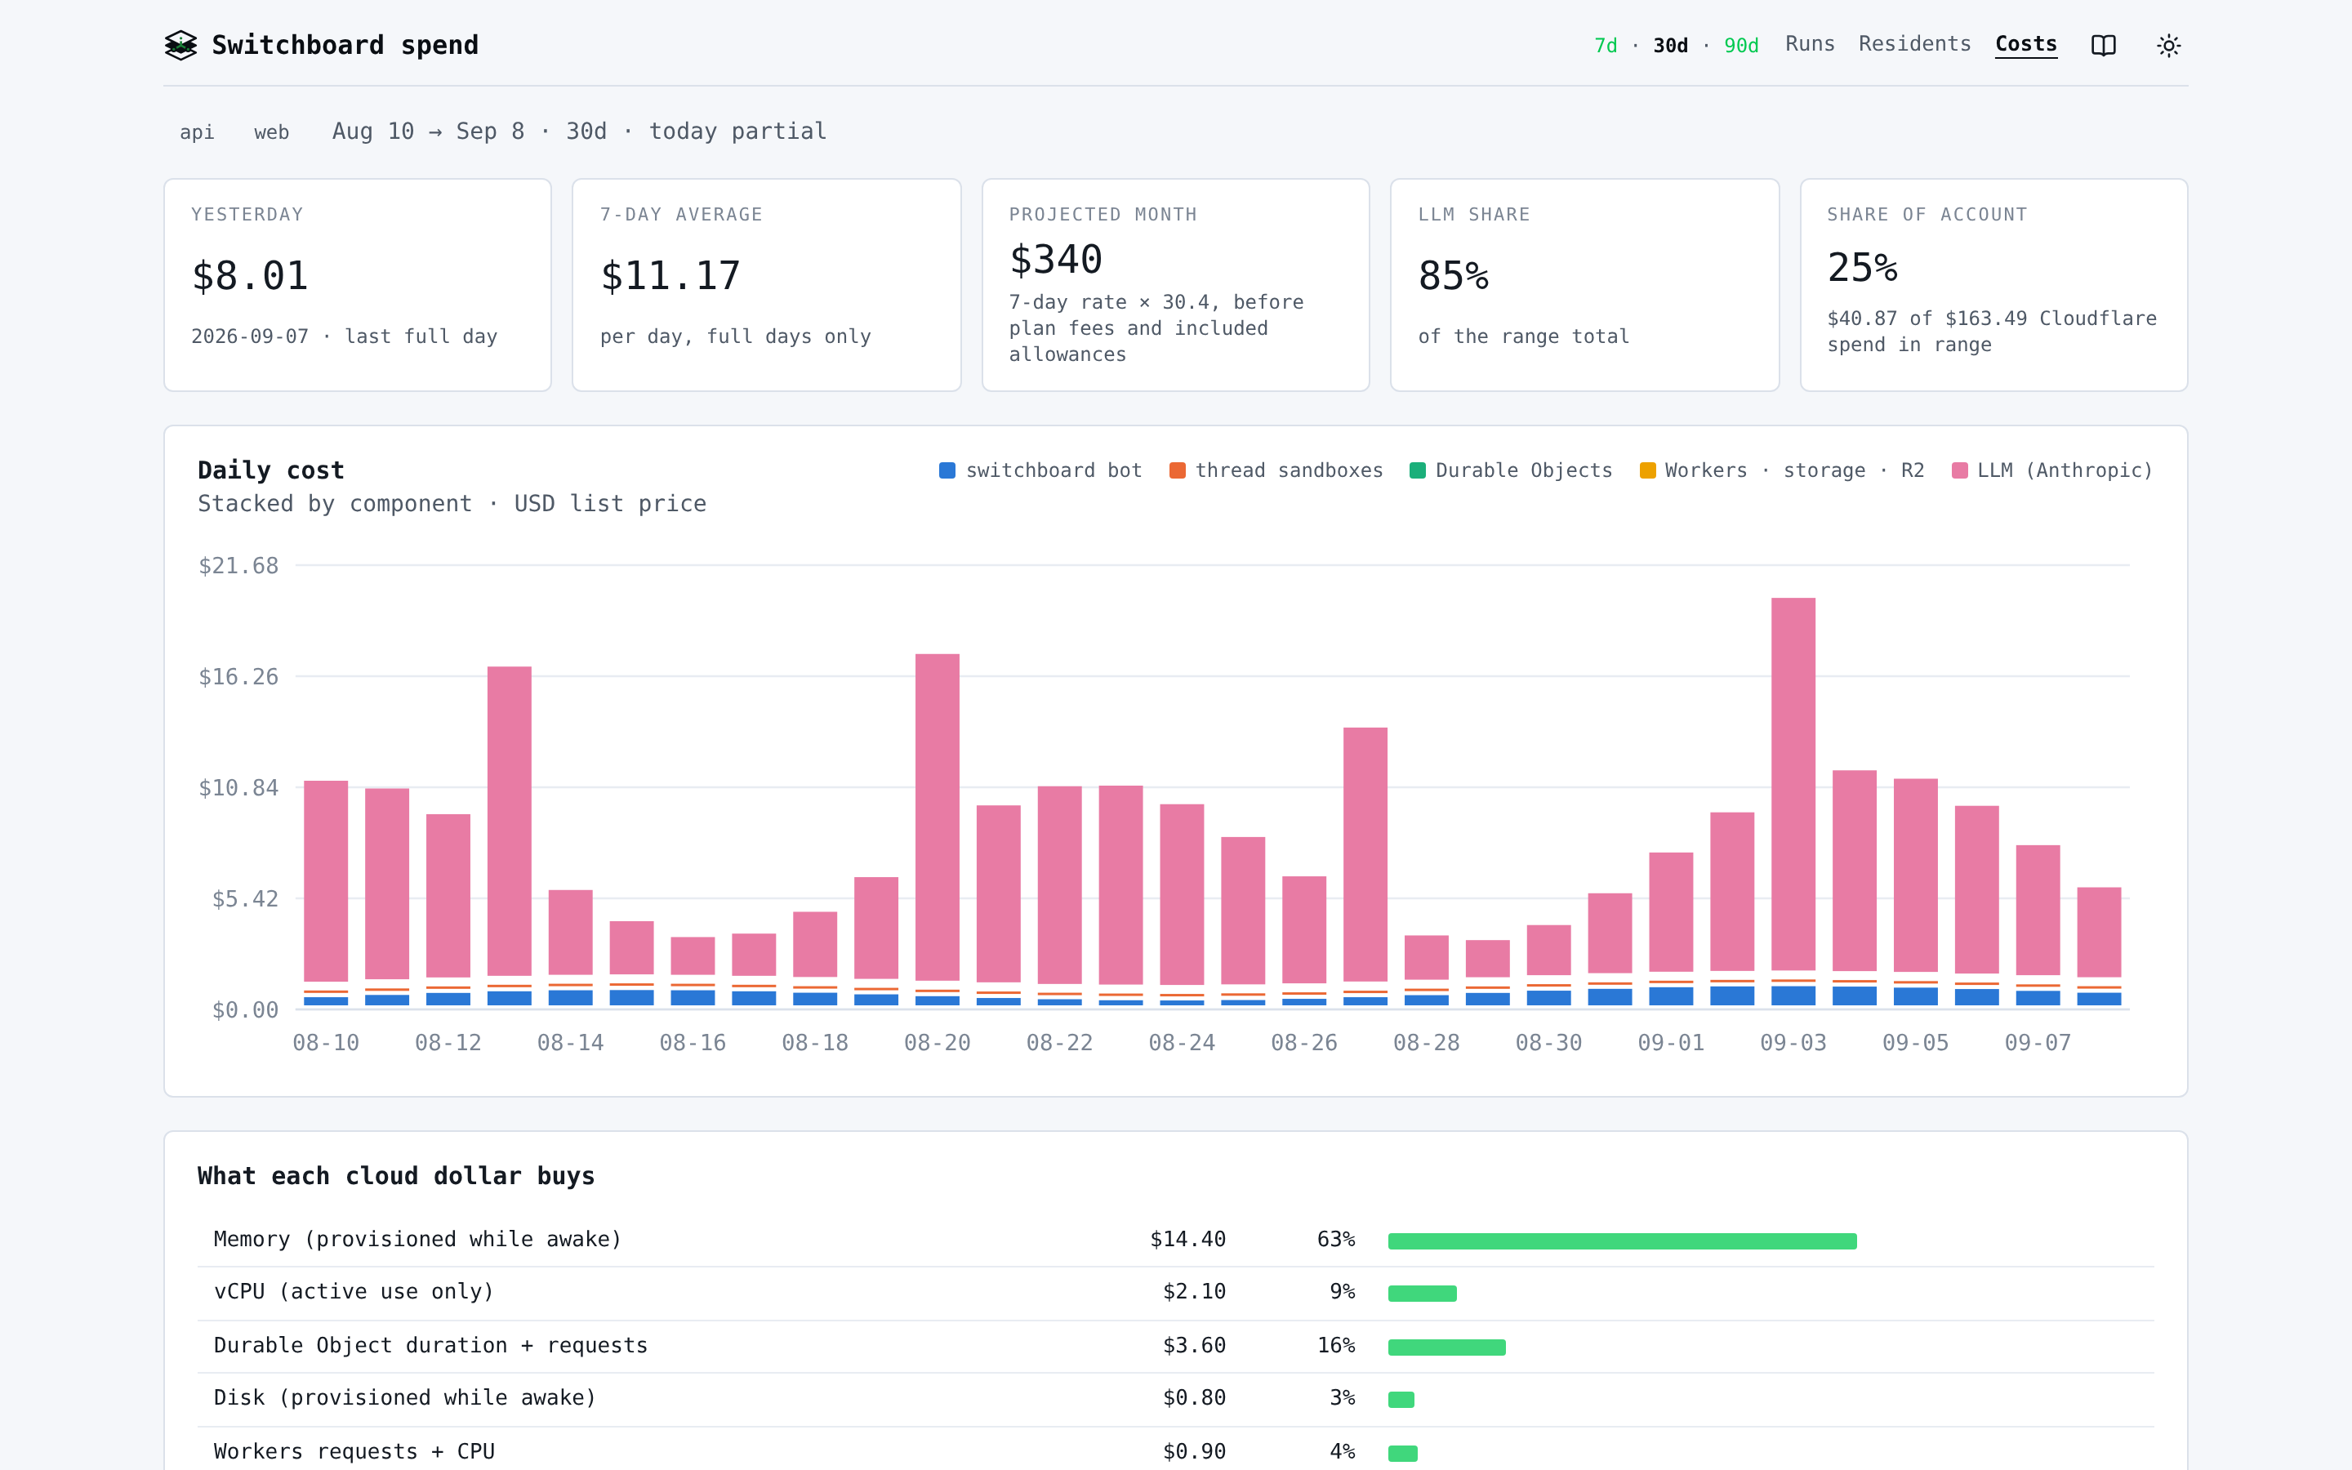Viewport: 2352px width, 1470px height.
Task: Click the vCPU (active use only) row
Action: [1175, 1292]
